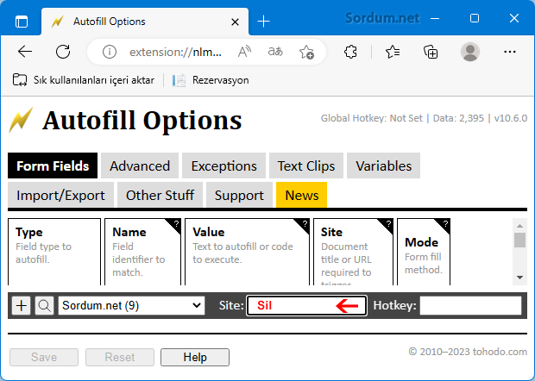
Task: Close the Autofill Options browser tab
Action: [235, 22]
